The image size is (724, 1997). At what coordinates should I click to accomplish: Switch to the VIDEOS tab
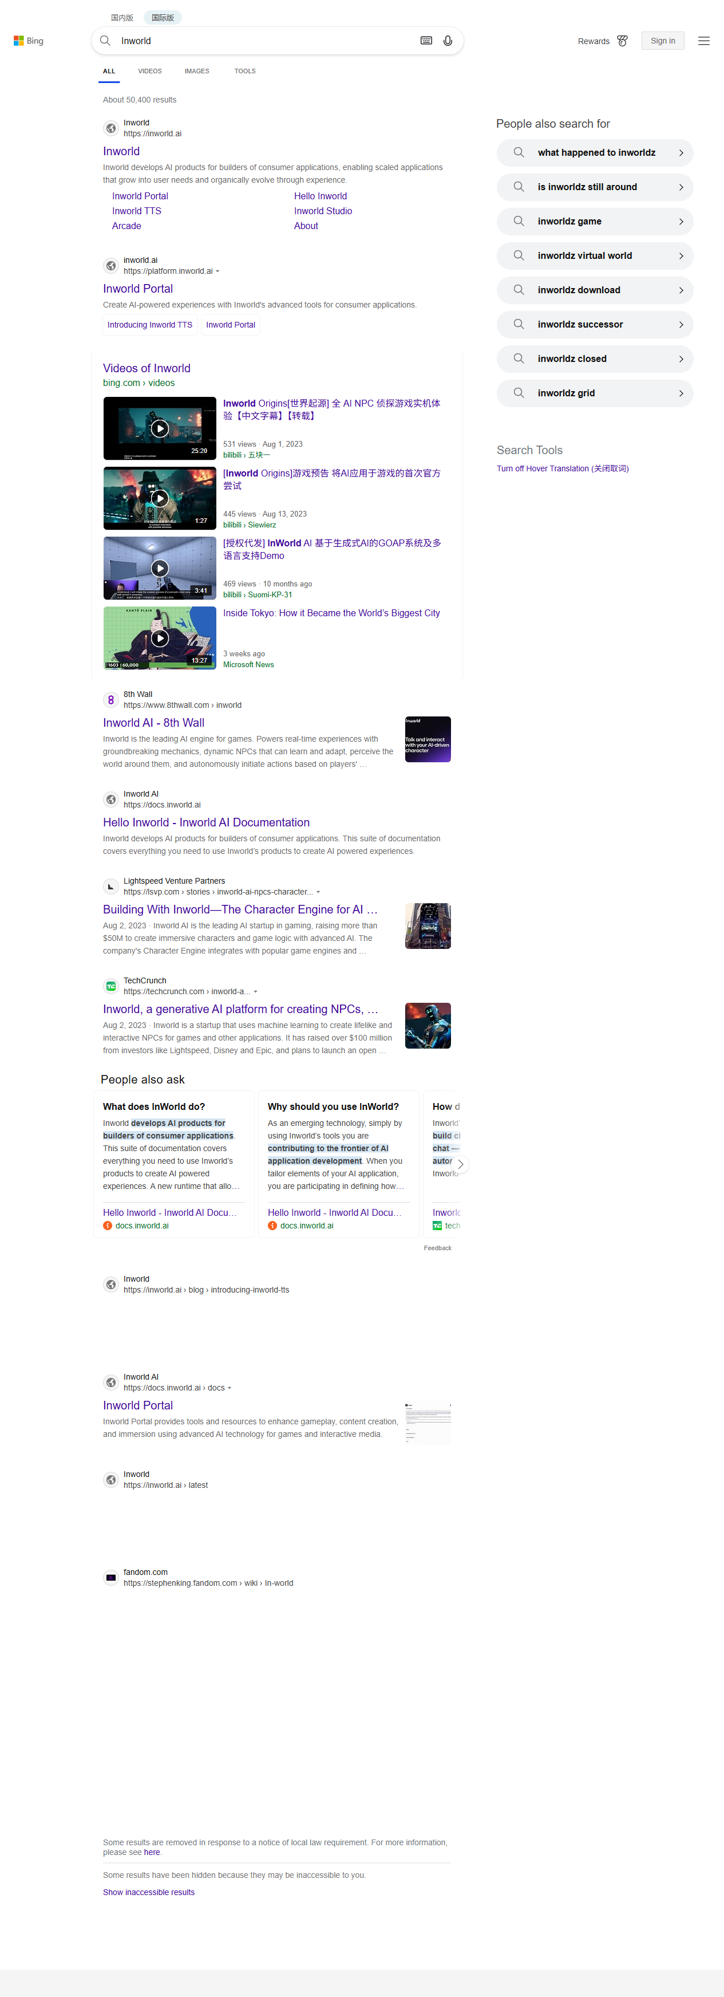[149, 72]
